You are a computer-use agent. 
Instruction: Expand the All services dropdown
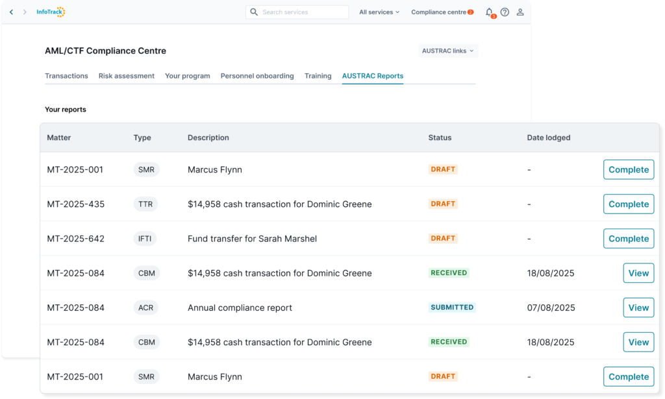pos(379,12)
